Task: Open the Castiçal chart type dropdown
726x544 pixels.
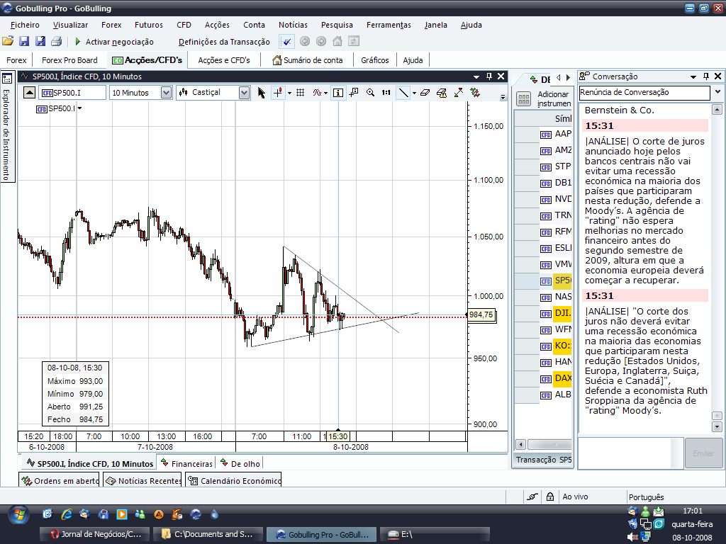Action: tap(245, 93)
